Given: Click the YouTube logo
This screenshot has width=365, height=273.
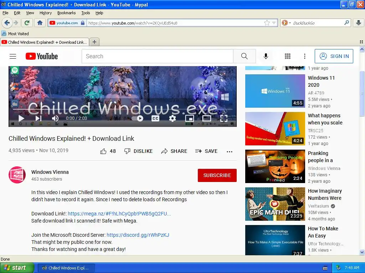Looking at the screenshot, I should pyautogui.click(x=42, y=56).
